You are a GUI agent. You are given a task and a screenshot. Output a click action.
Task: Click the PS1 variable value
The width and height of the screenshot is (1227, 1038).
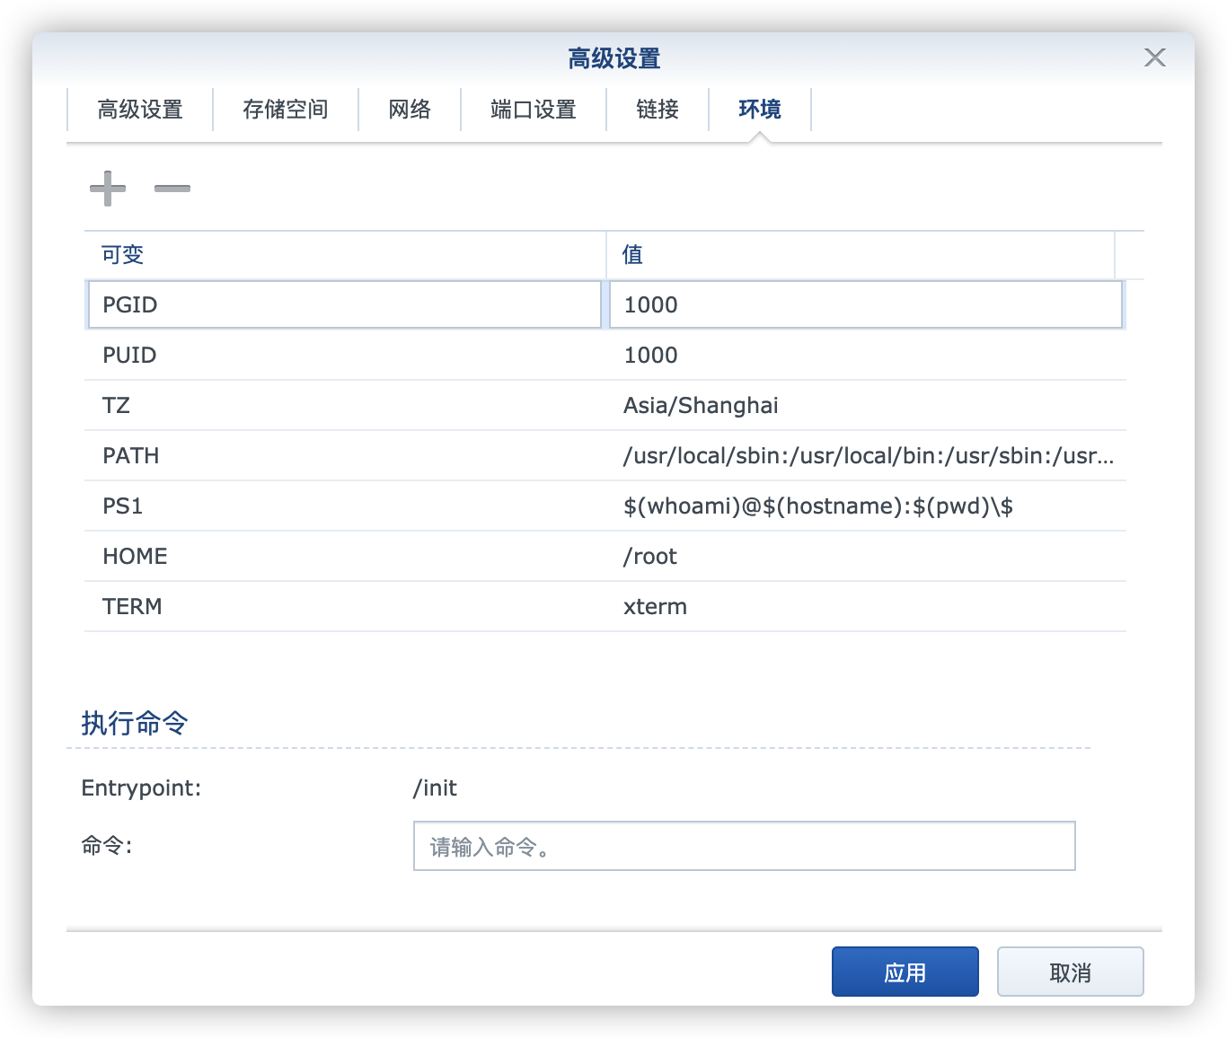click(817, 506)
